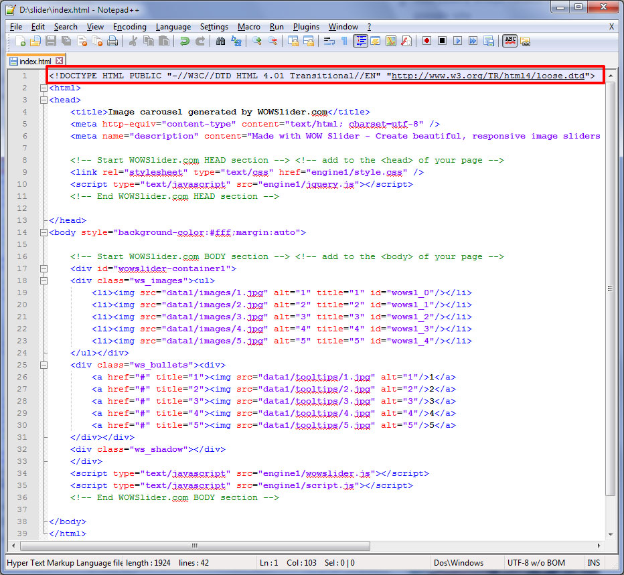Open the Macro menu

(248, 27)
